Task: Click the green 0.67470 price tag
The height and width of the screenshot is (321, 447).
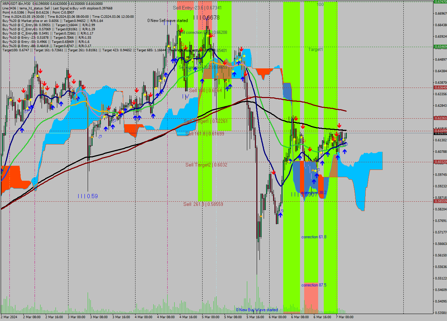Action: click(x=440, y=2)
